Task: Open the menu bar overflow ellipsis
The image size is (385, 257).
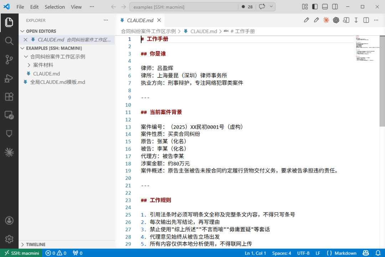Action: click(x=92, y=7)
